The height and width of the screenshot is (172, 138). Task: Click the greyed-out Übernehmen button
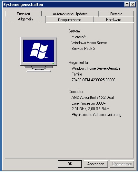point(122,164)
